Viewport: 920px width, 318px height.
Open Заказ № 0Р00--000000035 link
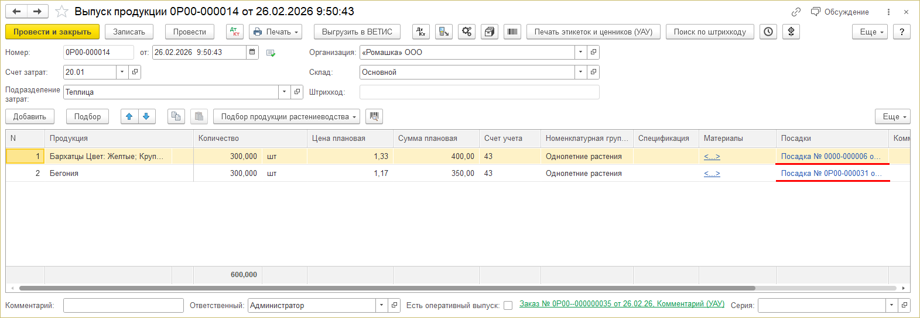pyautogui.click(x=622, y=304)
